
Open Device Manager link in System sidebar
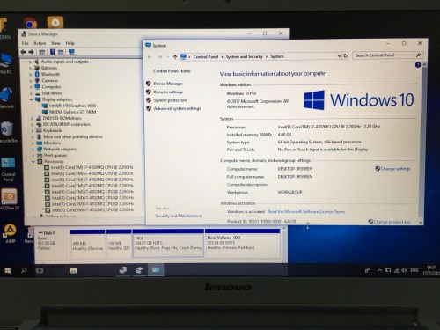[x=168, y=84]
